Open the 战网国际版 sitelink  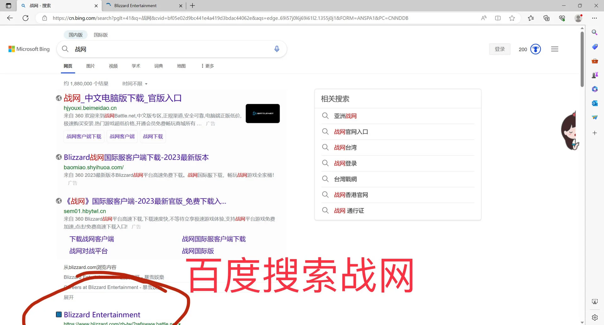pyautogui.click(x=198, y=251)
